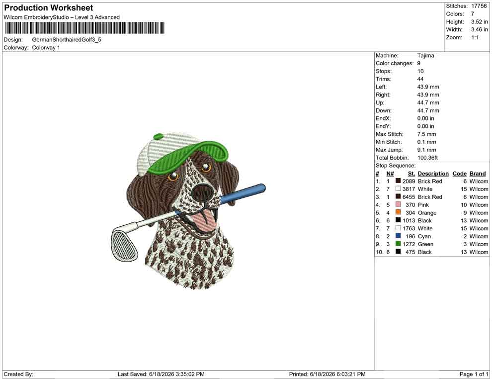This screenshot has width=492, height=379.
Task: Click the 'Last Saved' timestamp in footer
Action: tap(161, 374)
